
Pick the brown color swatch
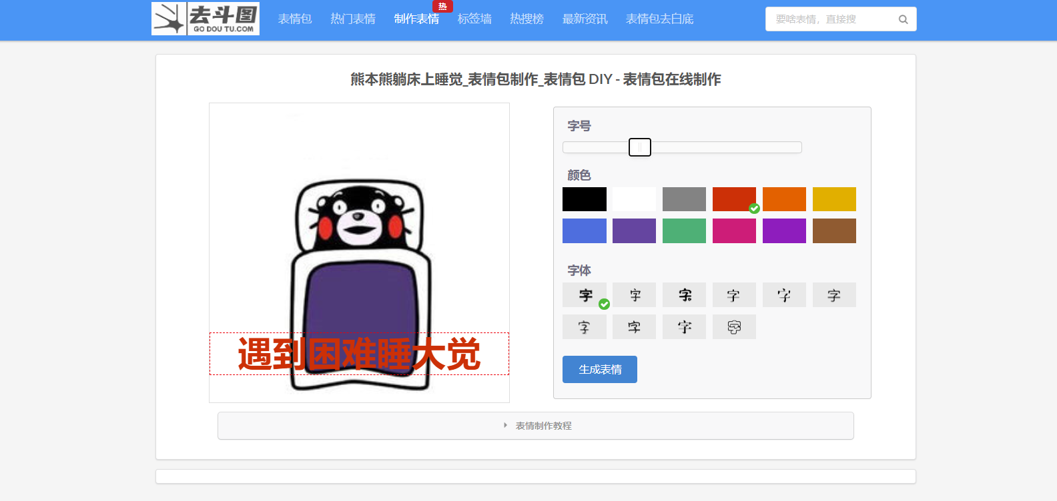tap(834, 231)
